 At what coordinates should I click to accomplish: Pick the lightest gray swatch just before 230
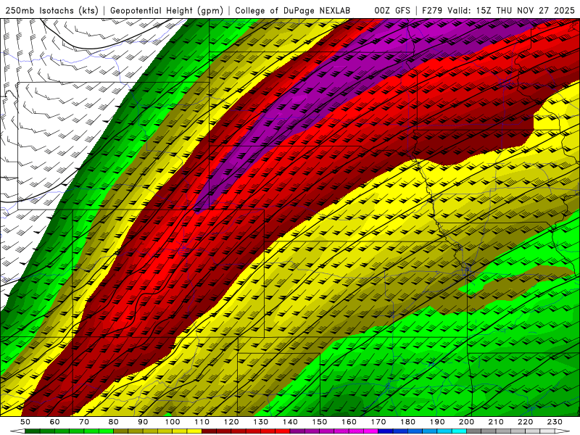[547, 431]
